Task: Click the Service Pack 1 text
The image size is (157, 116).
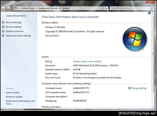Action: point(52,36)
